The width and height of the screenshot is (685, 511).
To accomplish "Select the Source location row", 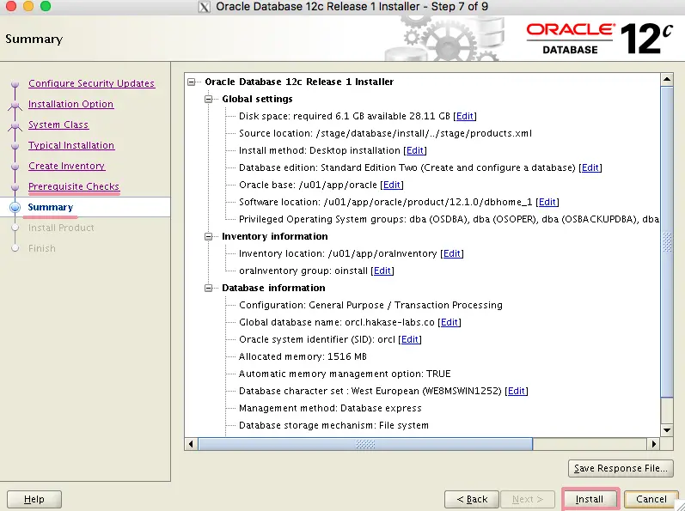I will pos(385,133).
